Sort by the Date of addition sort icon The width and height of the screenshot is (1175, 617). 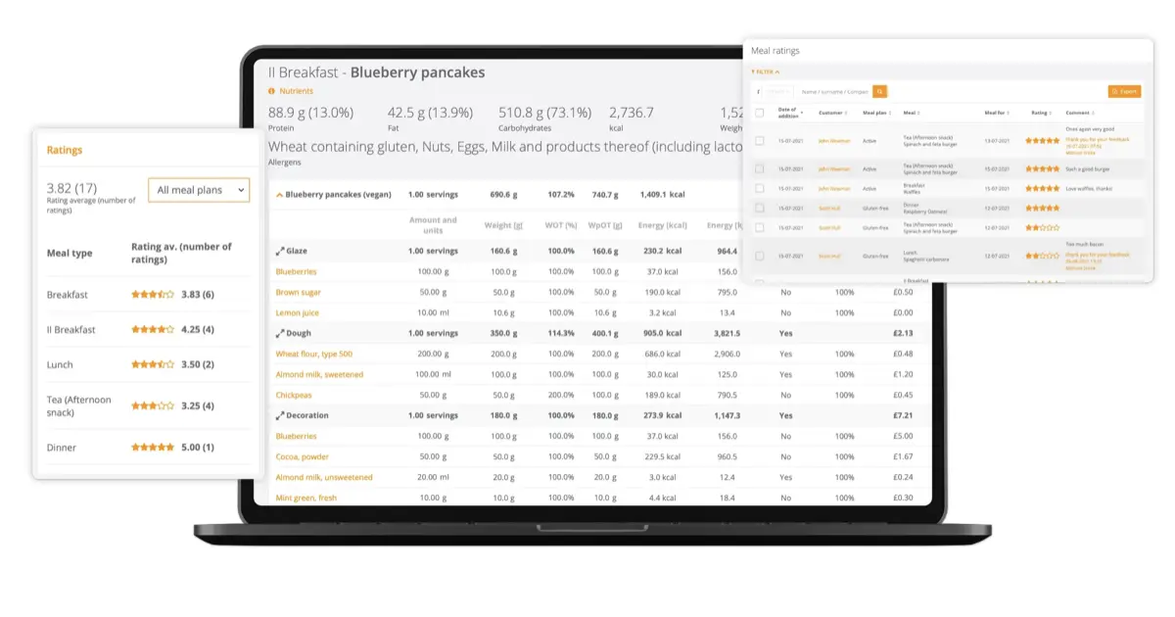pos(801,113)
